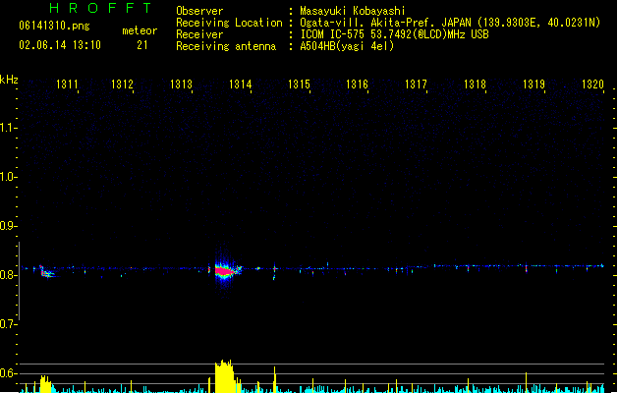Click the 1318 time marker
The height and width of the screenshot is (393, 618).
475,84
